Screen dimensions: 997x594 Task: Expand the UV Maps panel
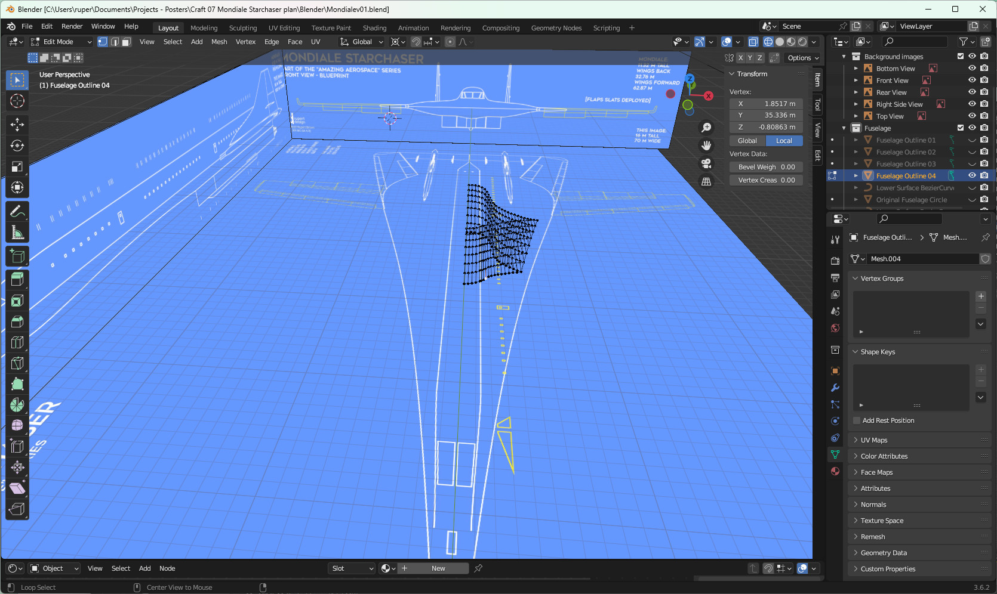click(x=856, y=440)
